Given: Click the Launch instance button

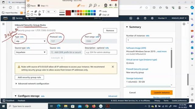Looking at the screenshot, I should [x=162, y=93].
